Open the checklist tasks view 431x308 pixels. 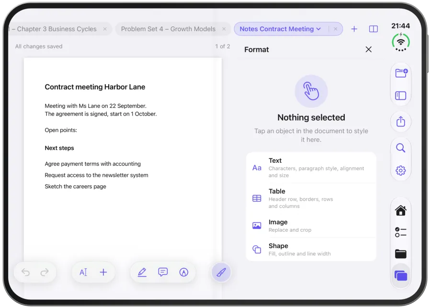click(401, 232)
